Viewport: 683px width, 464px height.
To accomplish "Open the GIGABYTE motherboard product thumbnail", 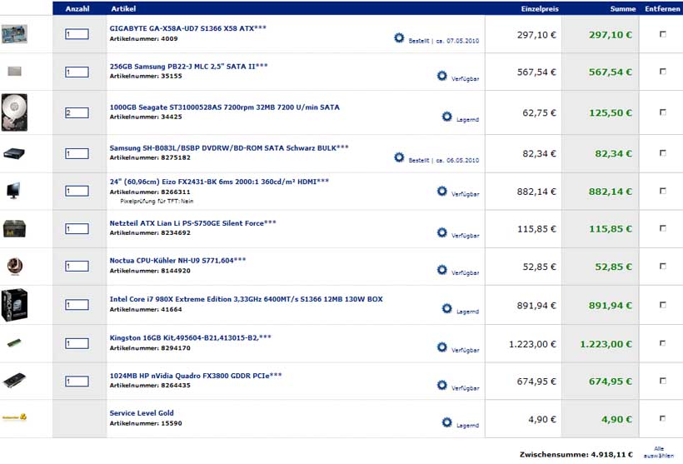I will point(14,34).
